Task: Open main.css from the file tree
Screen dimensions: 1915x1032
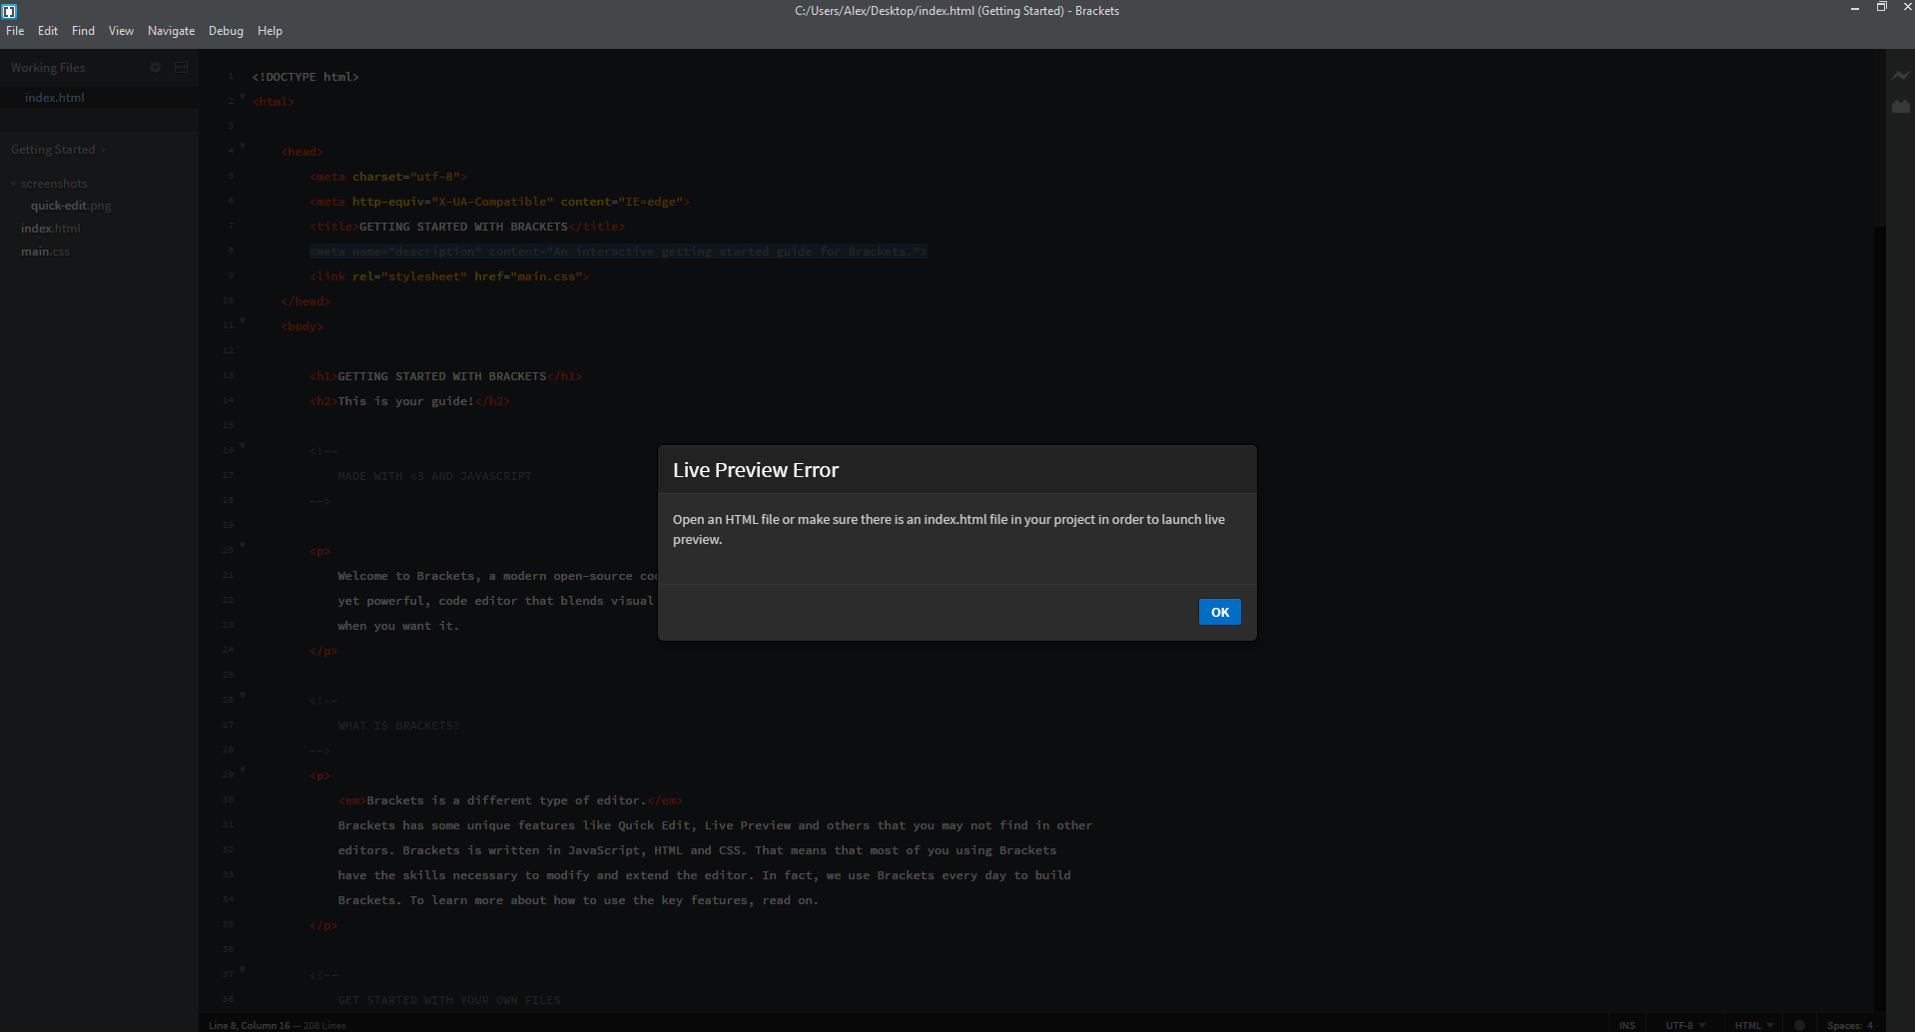Action: tap(45, 252)
